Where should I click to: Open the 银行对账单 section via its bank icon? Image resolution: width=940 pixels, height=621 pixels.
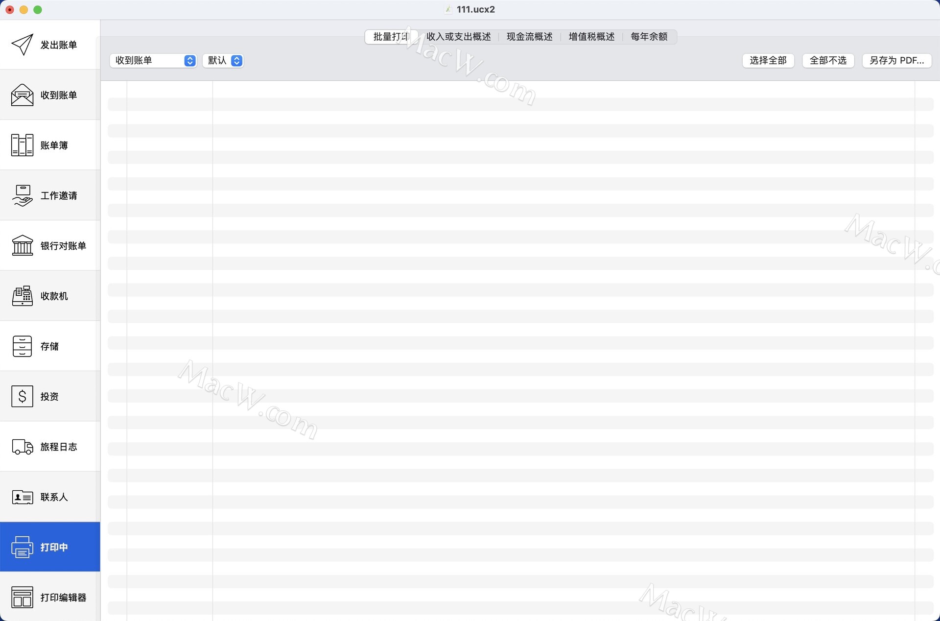(22, 246)
